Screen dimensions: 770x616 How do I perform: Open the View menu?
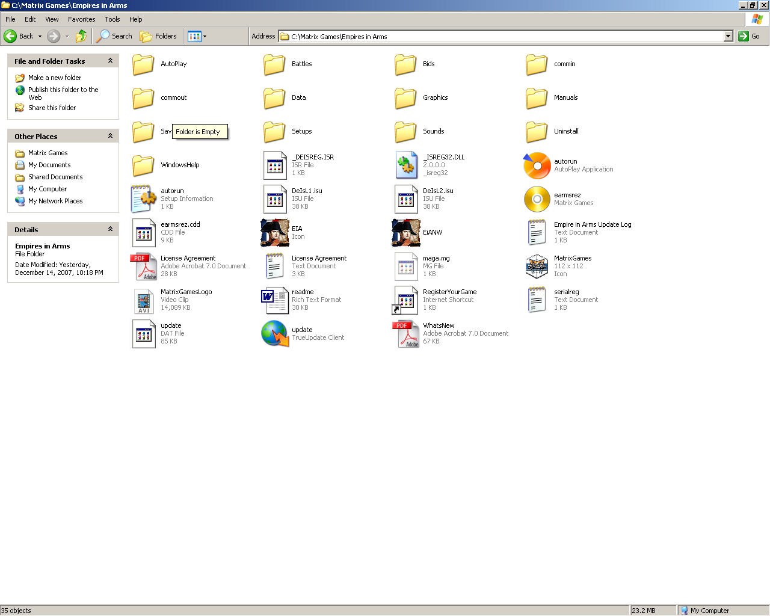[x=52, y=19]
